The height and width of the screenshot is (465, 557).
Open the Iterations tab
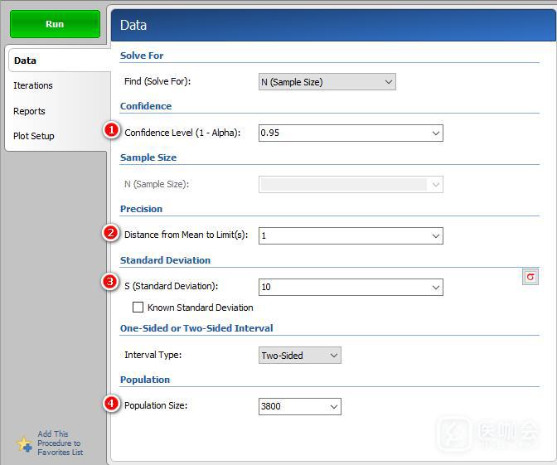[x=33, y=85]
